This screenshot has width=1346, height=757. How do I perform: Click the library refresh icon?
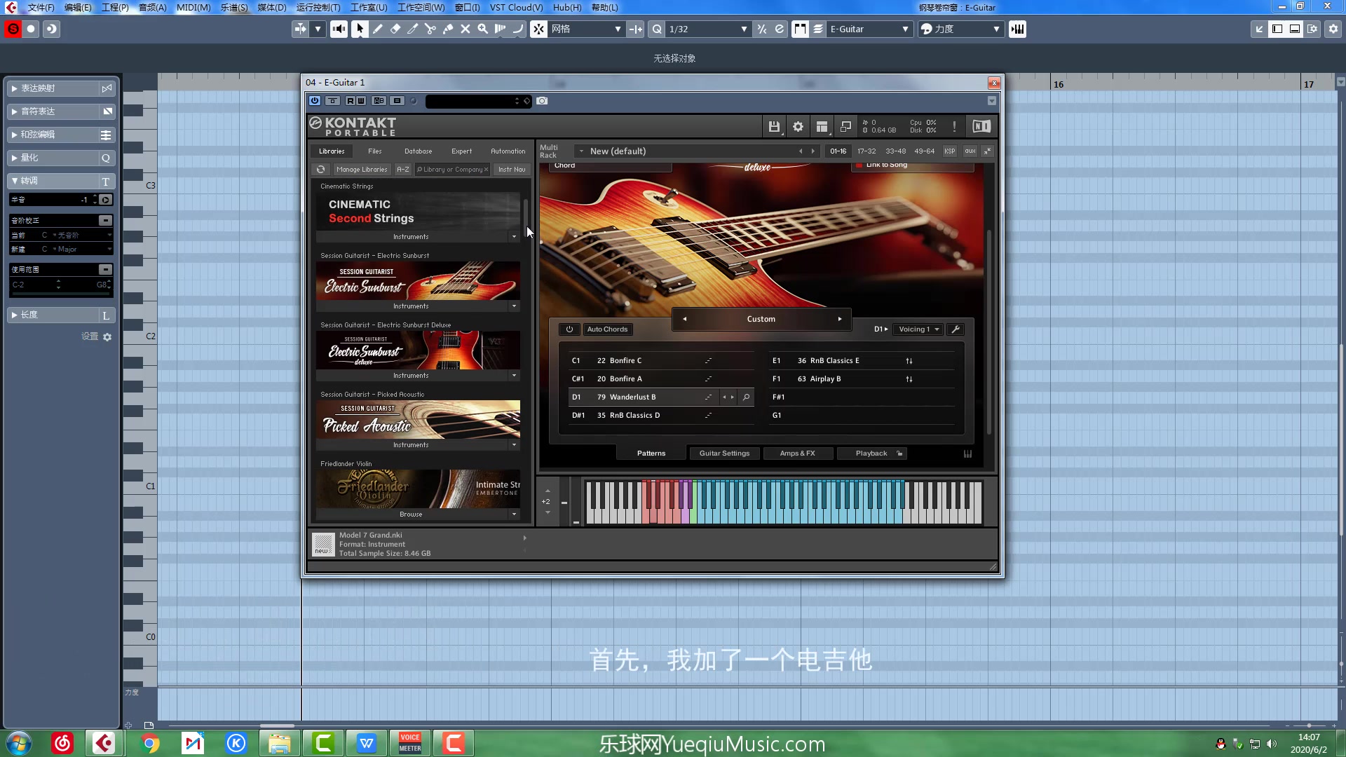pyautogui.click(x=320, y=170)
